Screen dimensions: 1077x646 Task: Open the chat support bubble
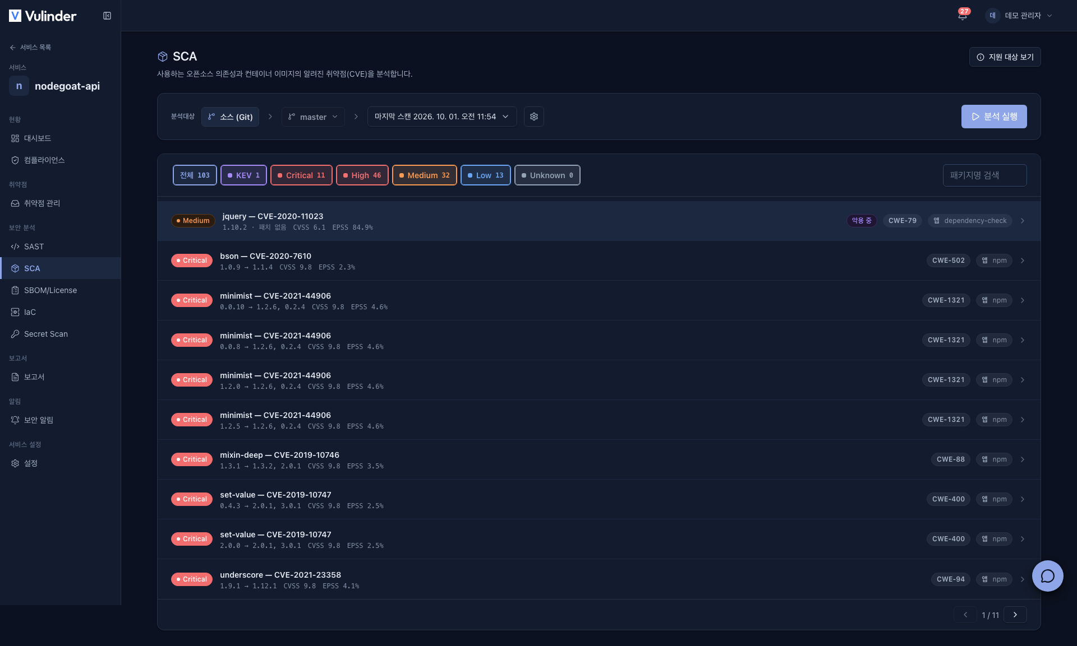pyautogui.click(x=1047, y=576)
